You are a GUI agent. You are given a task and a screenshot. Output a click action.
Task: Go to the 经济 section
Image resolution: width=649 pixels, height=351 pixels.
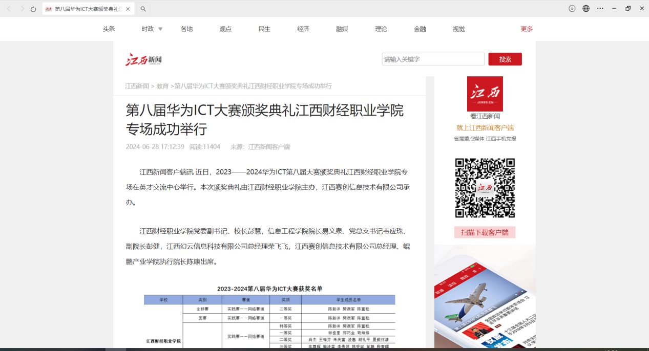[x=303, y=29]
